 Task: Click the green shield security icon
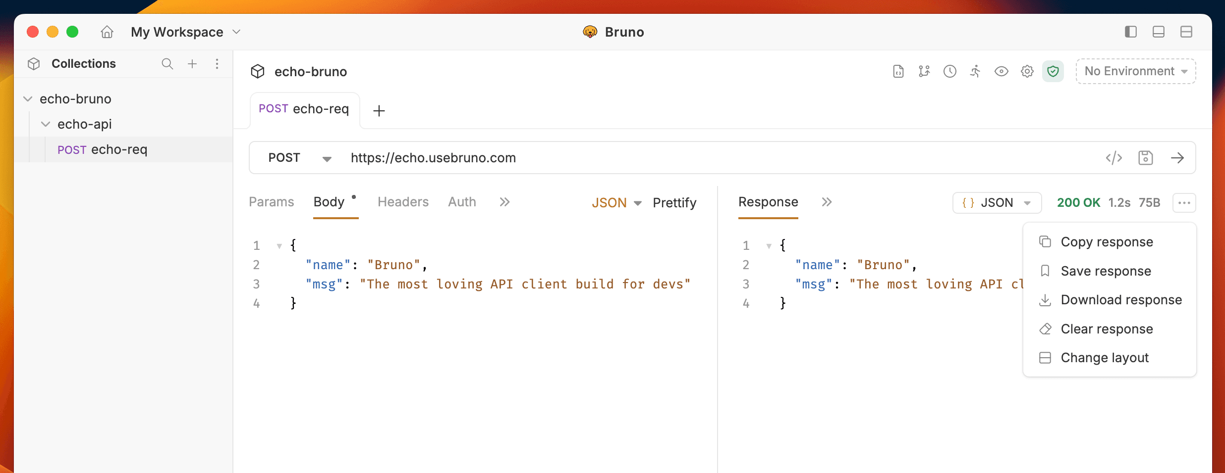pos(1053,71)
